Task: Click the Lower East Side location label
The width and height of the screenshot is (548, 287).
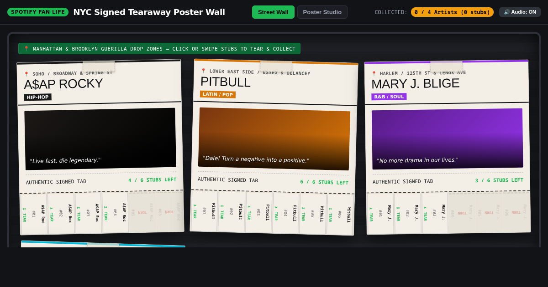Action: pyautogui.click(x=256, y=72)
